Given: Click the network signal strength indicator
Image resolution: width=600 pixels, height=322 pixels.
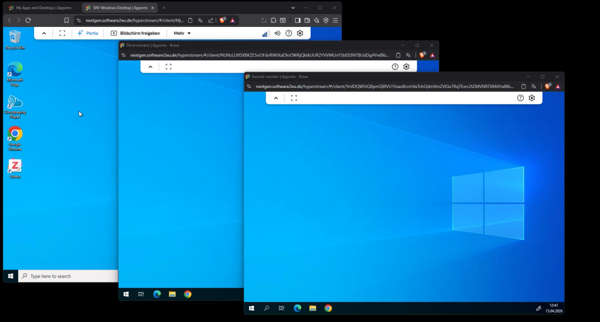Looking at the screenshot, I should coord(265,33).
